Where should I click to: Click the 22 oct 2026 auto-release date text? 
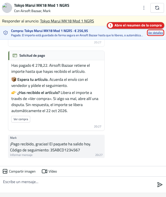(56, 111)
